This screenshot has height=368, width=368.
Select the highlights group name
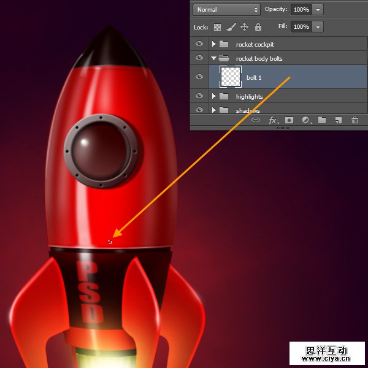tap(249, 96)
